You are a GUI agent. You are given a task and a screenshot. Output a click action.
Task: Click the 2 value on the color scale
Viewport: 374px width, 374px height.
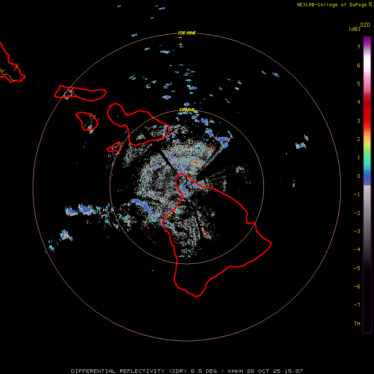click(x=359, y=139)
